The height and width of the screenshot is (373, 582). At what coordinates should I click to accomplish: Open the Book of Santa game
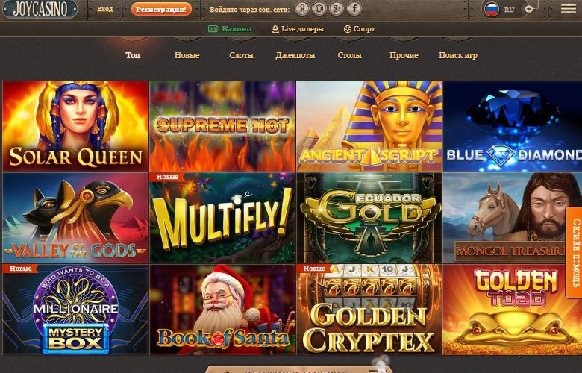(222, 310)
